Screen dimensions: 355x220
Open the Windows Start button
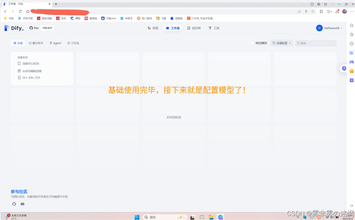point(137,217)
